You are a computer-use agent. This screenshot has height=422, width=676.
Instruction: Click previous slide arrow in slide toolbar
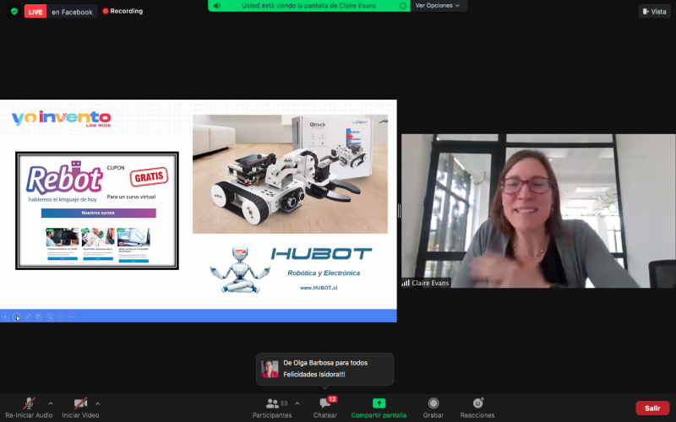(5, 317)
